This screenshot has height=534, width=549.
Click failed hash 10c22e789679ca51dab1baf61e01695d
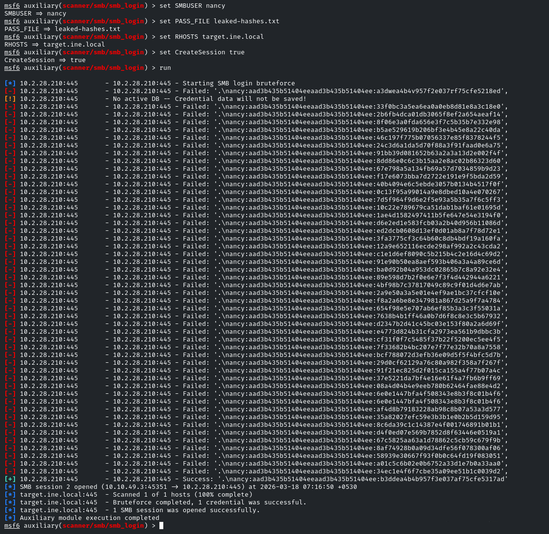point(439,207)
